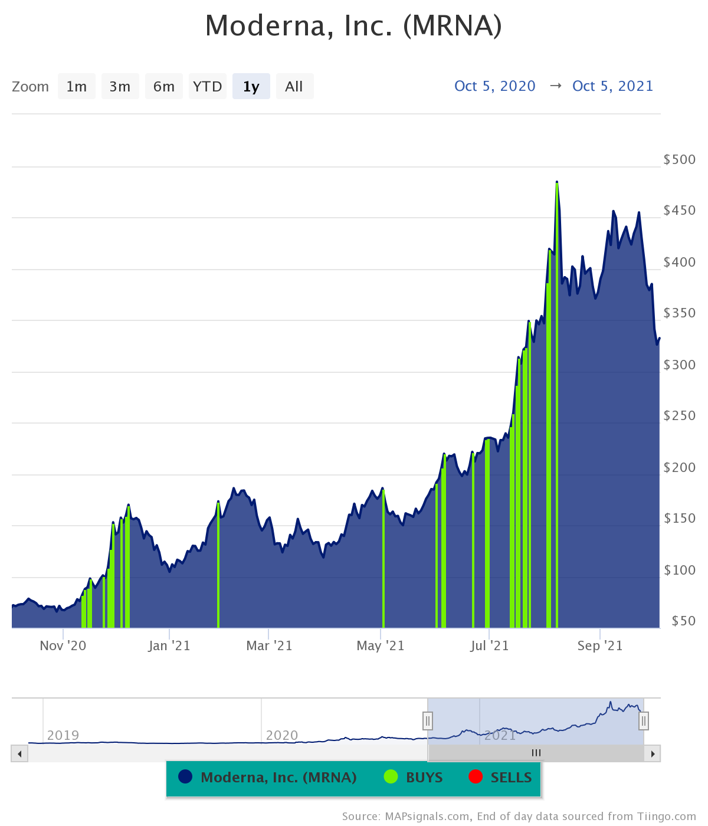Click the $50 price axis label

[683, 621]
